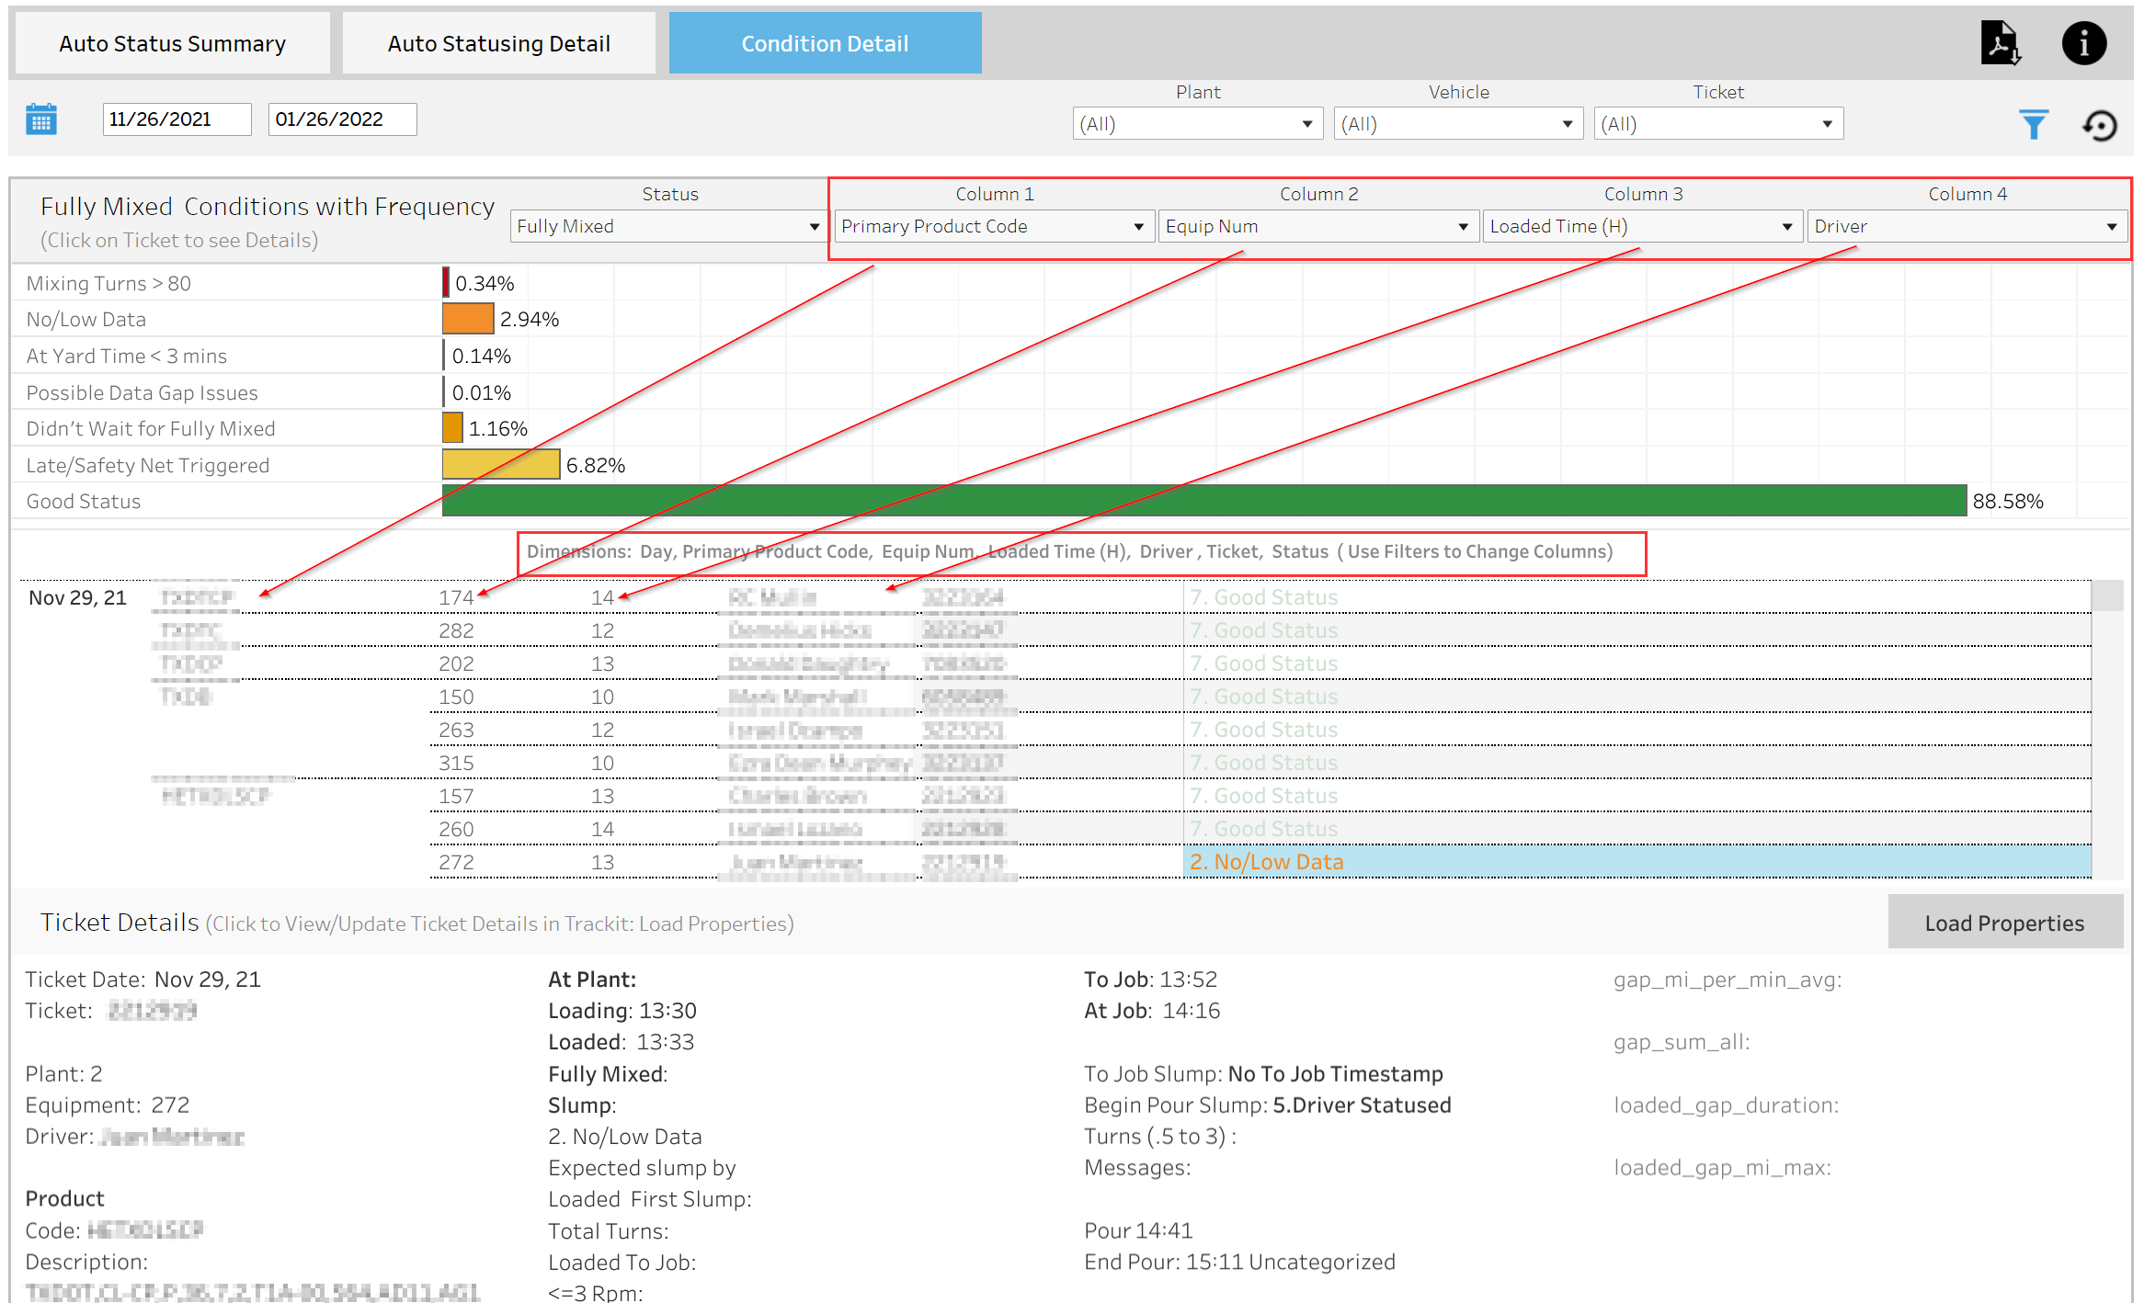Open the Ticket filter dropdown
The width and height of the screenshot is (2144, 1303).
[1718, 124]
